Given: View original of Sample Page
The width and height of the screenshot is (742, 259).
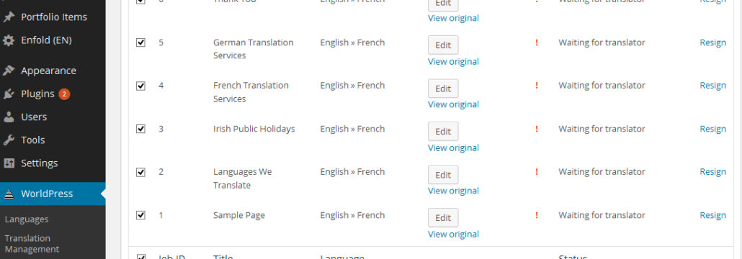Looking at the screenshot, I should point(453,235).
